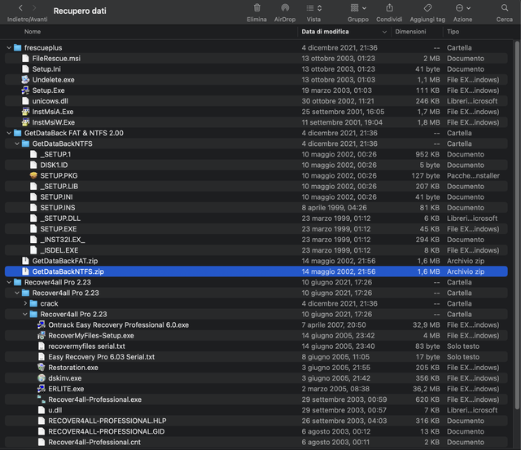Go back with the Indietro arrow
The height and width of the screenshot is (450, 521).
(20, 8)
